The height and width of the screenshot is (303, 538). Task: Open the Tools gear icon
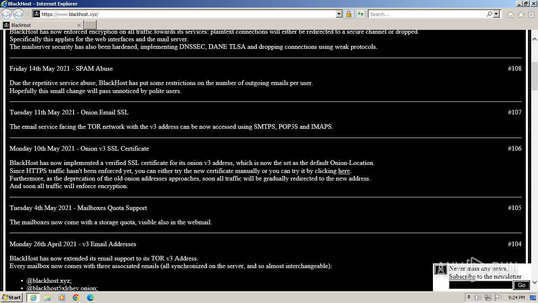click(531, 15)
